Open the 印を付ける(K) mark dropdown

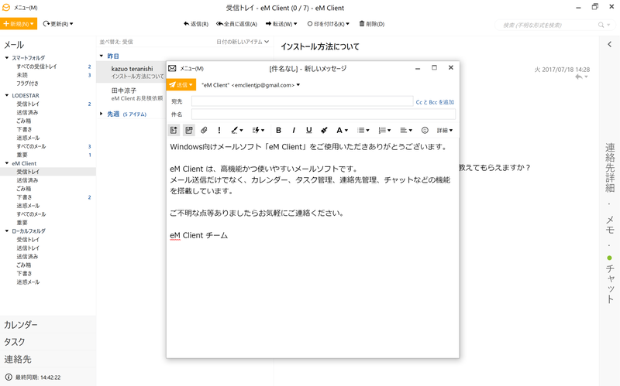point(328,24)
